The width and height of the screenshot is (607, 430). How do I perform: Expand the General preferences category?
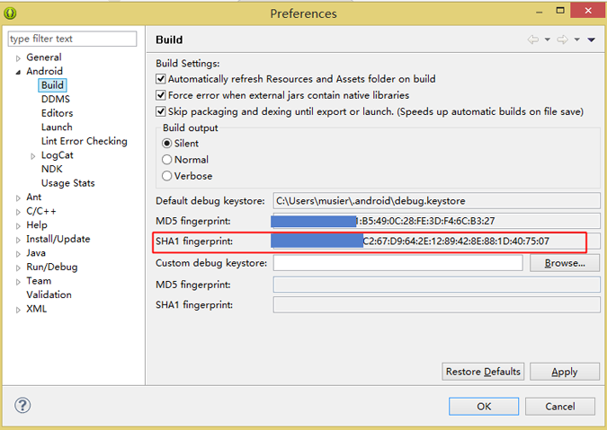[x=16, y=57]
